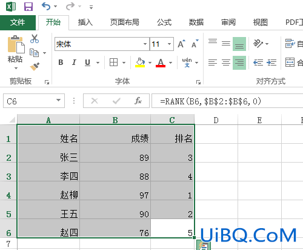The width and height of the screenshot is (303, 250).
Task: Toggle underline formatting
Action: [87, 62]
